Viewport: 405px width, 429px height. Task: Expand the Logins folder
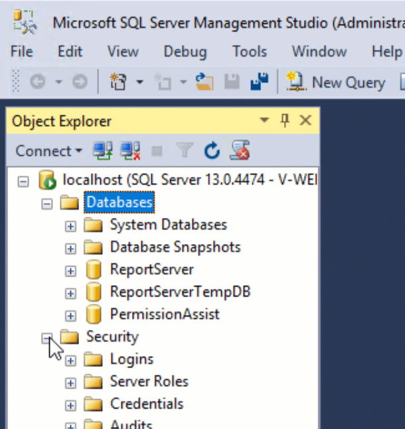pyautogui.click(x=70, y=361)
